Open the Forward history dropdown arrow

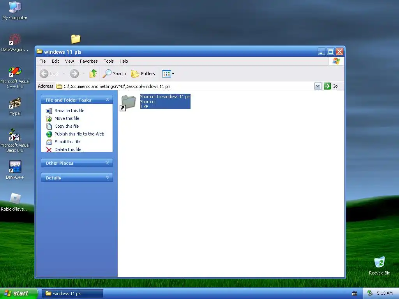click(x=83, y=74)
